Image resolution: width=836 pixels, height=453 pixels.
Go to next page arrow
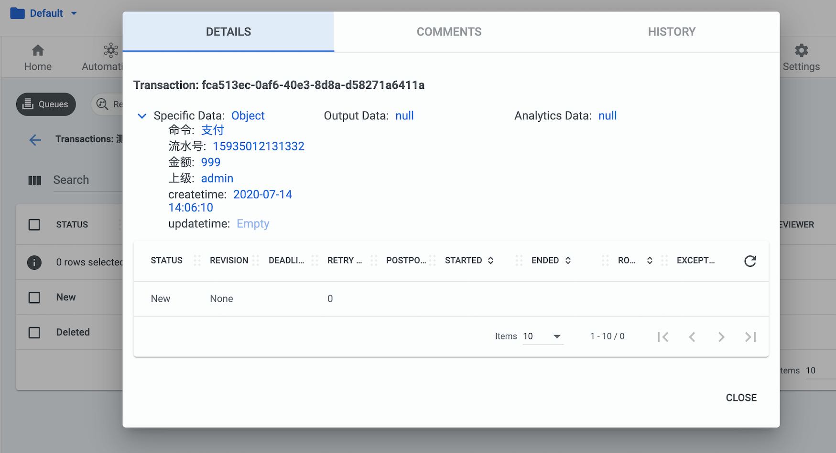coord(721,337)
